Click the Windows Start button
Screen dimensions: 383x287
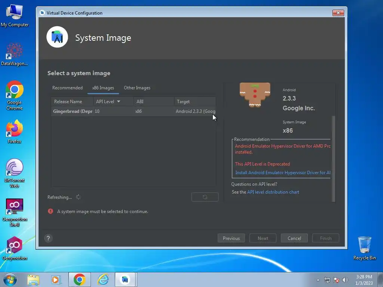click(x=10, y=280)
